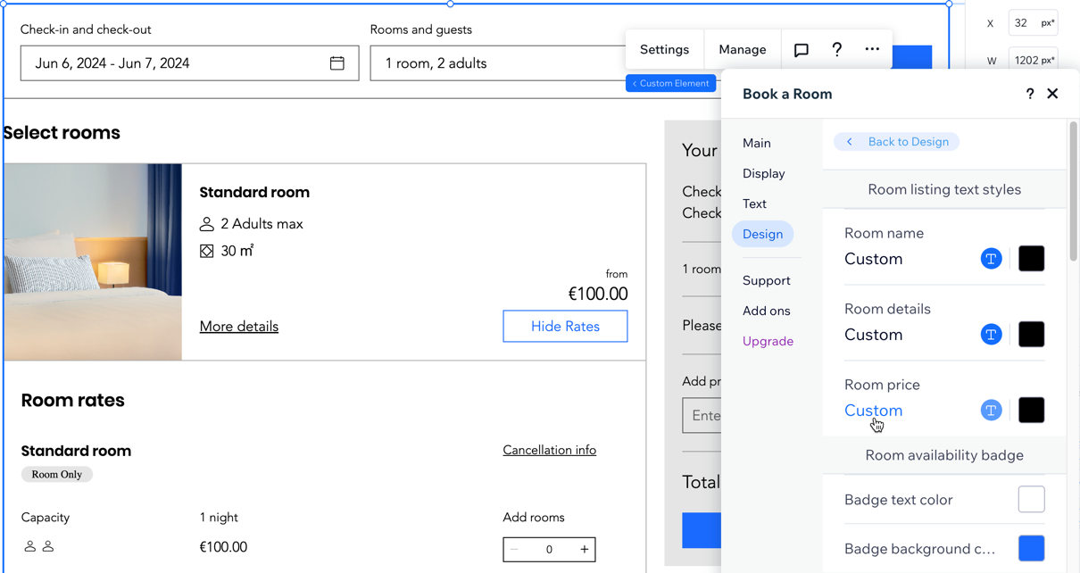Click the Room name Custom font label
The image size is (1080, 573).
pos(874,259)
